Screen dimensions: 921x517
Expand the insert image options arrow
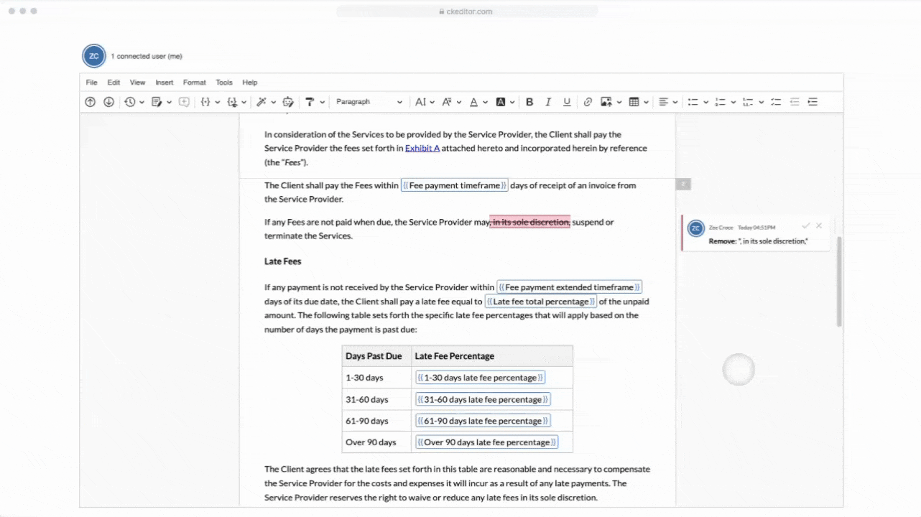618,102
